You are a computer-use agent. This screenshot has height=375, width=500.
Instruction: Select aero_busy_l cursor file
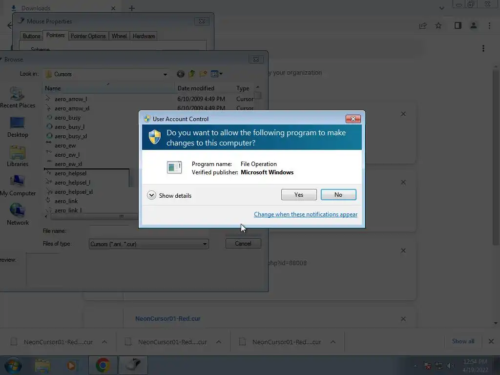tap(69, 127)
